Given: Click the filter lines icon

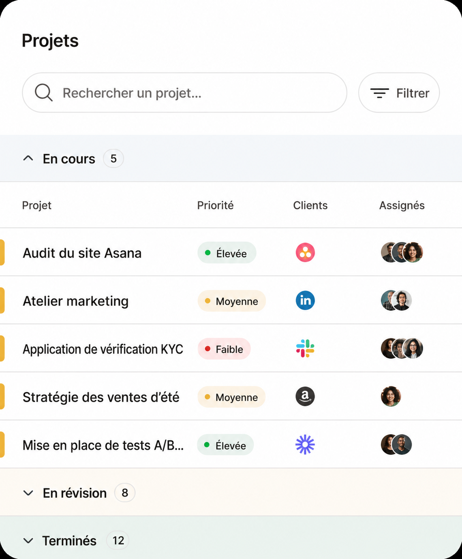Looking at the screenshot, I should coord(380,93).
